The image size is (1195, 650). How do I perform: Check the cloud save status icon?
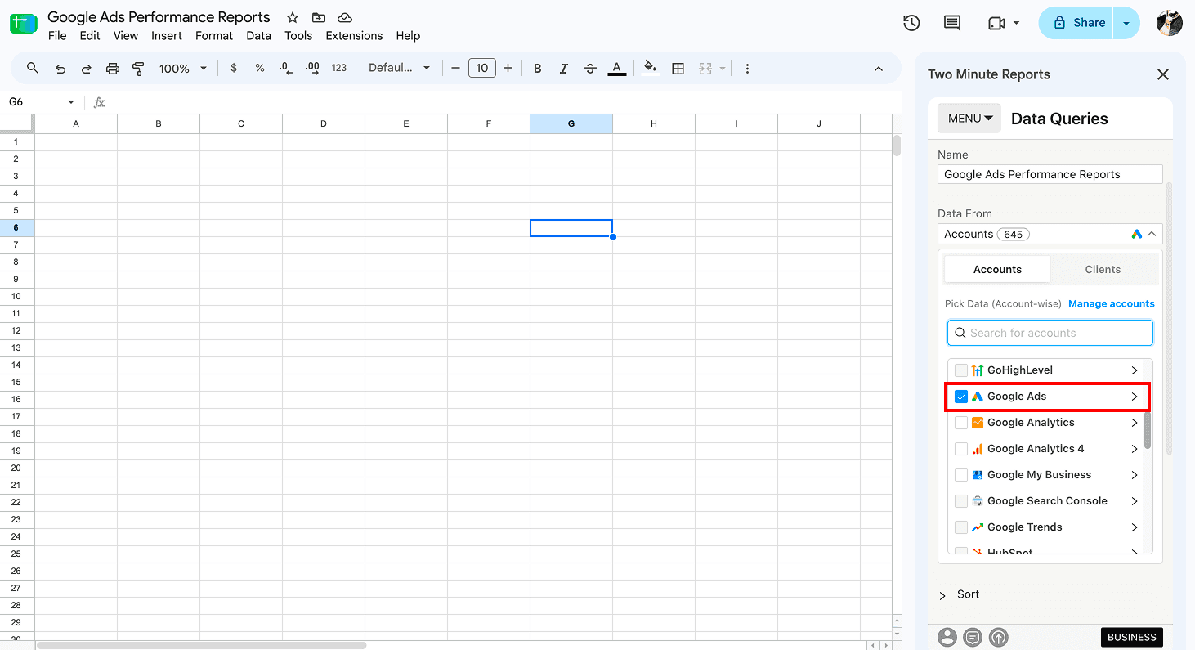(345, 17)
